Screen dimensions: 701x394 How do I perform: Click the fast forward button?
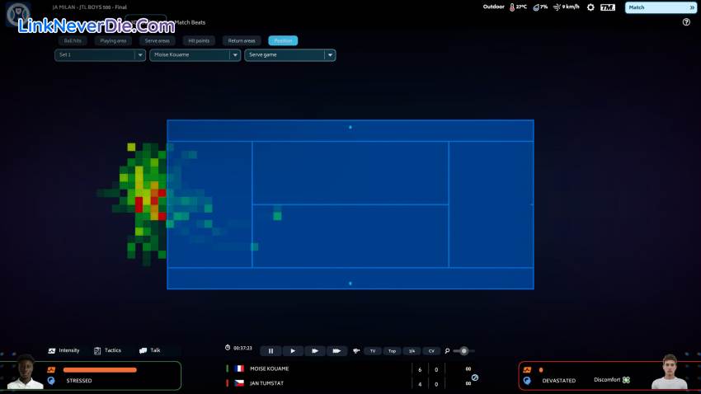click(314, 351)
